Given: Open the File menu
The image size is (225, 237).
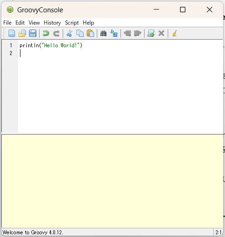Looking at the screenshot, I should point(7,23).
